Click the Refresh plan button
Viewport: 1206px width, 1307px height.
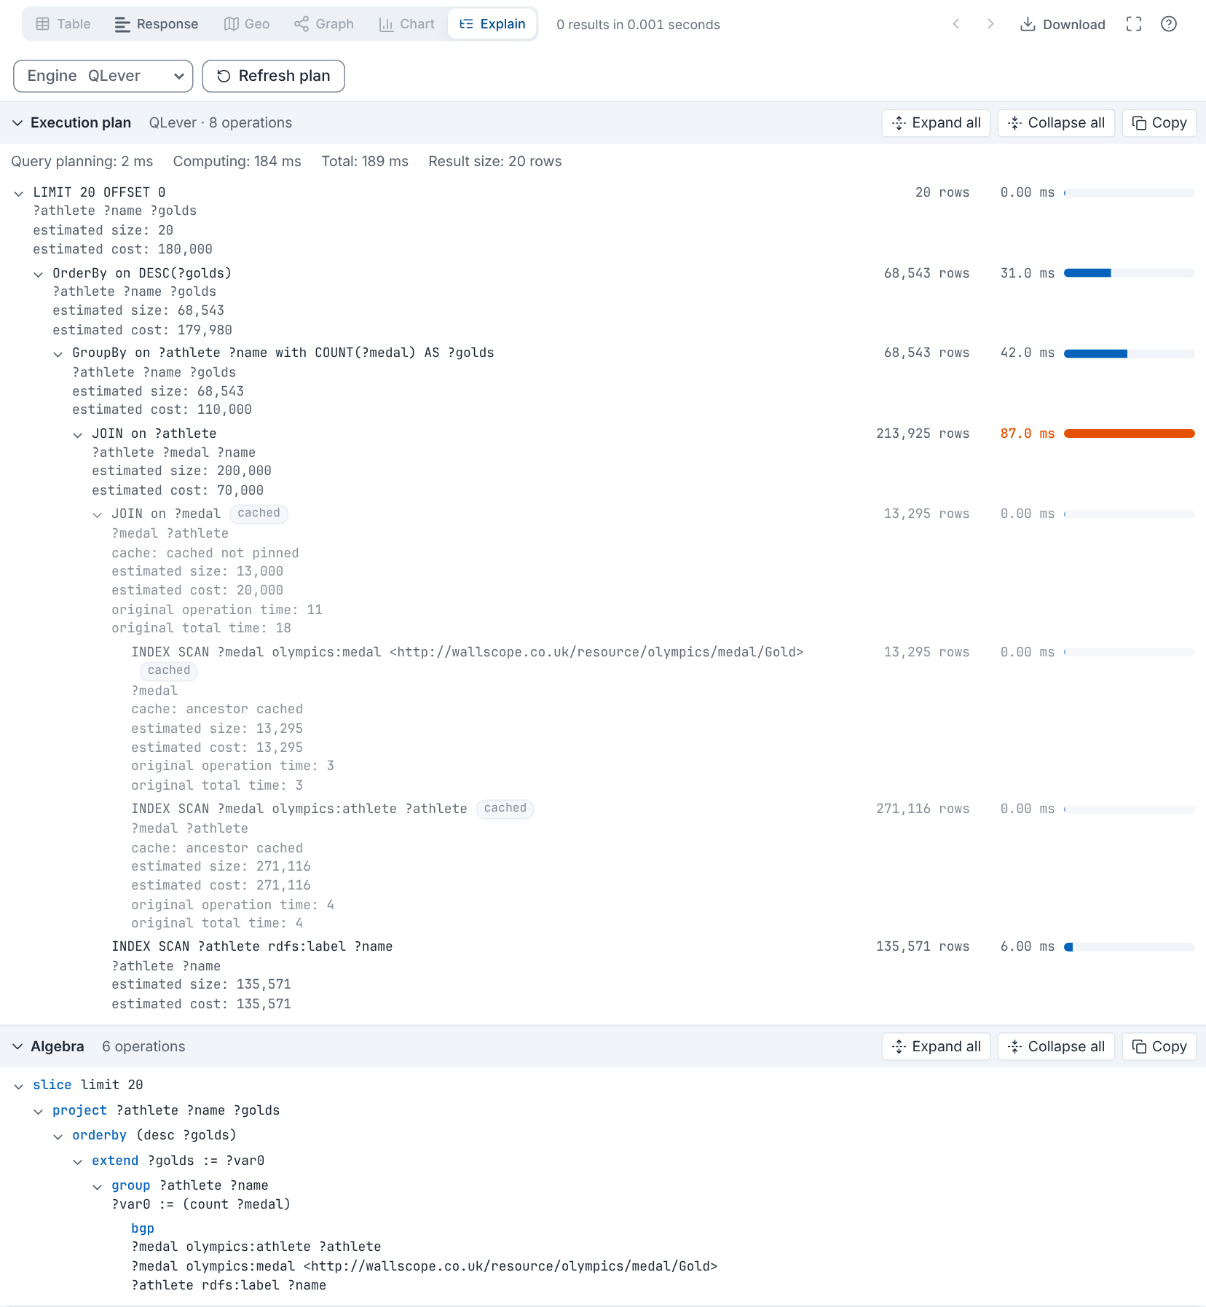(274, 76)
